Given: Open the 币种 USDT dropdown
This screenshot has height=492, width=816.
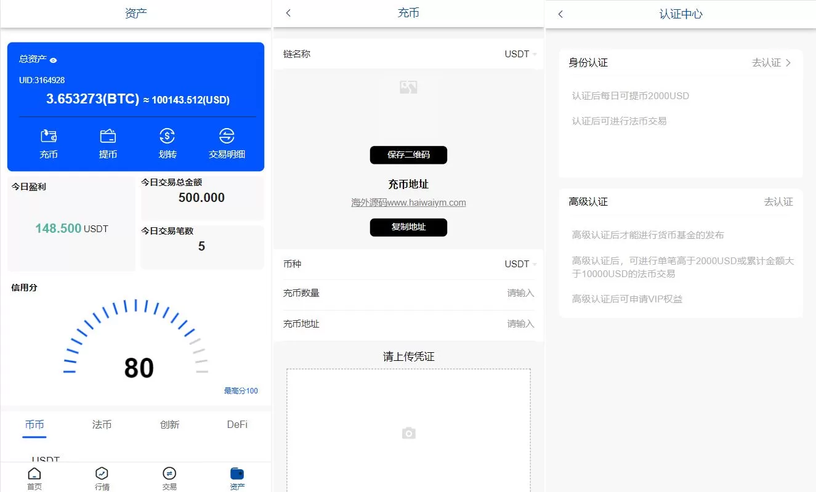Looking at the screenshot, I should coord(520,264).
